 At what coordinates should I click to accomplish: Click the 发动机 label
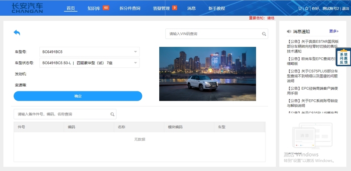[21, 74]
